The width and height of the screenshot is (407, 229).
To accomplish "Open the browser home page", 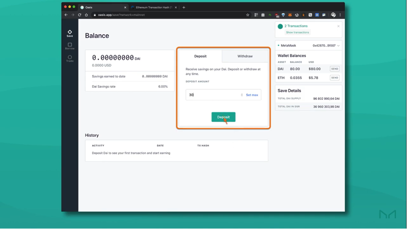I will pyautogui.click(x=86, y=15).
